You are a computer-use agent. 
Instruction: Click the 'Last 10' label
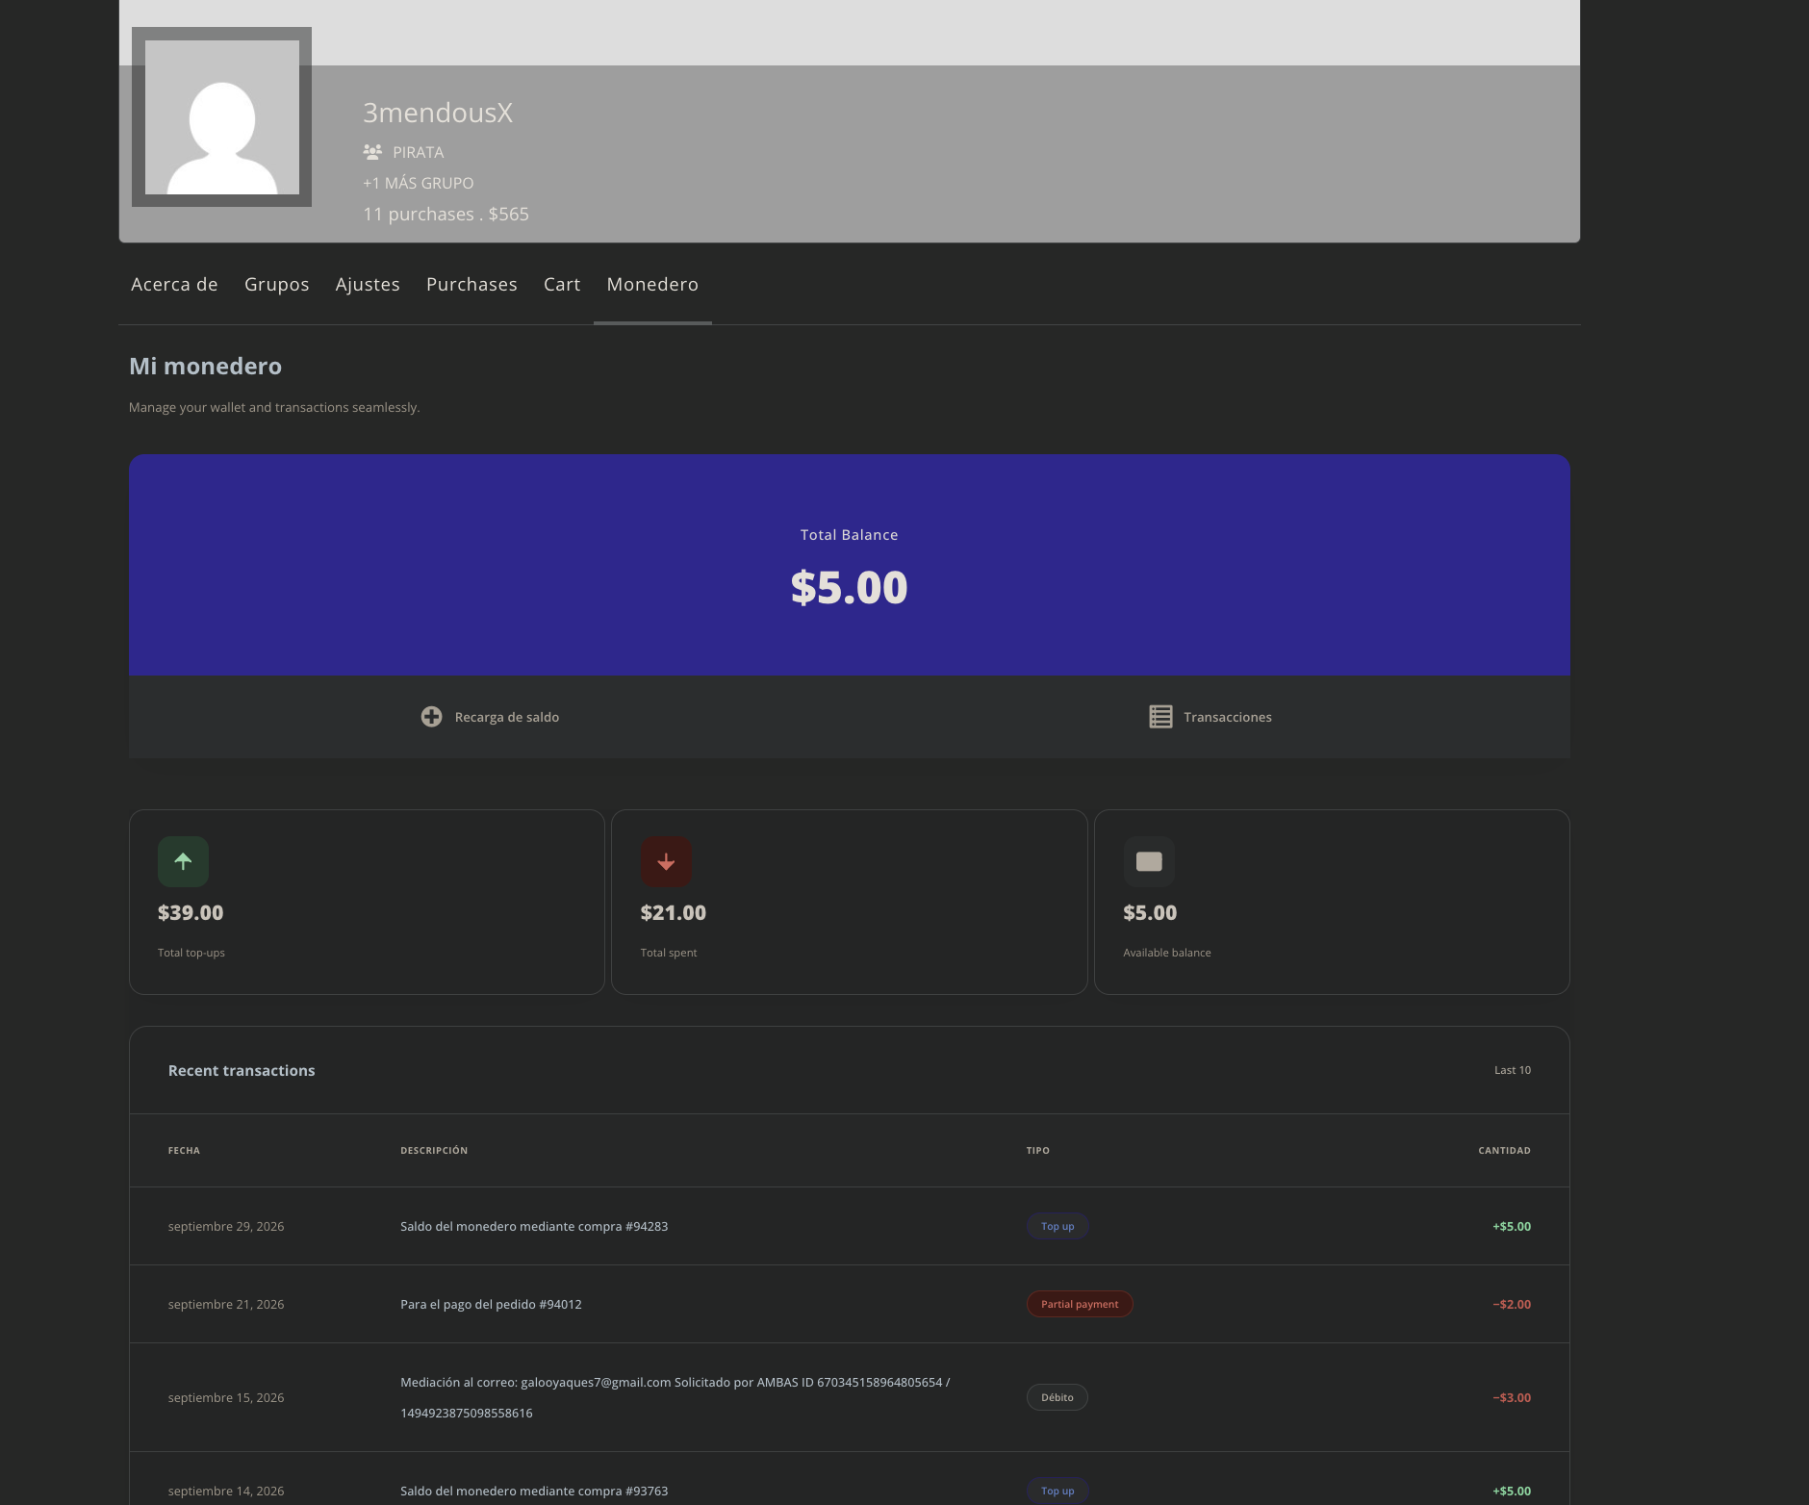coord(1512,1070)
